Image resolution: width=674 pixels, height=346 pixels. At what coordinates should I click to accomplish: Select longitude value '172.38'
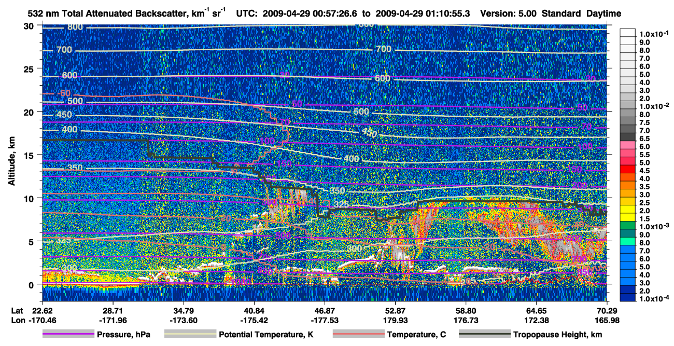click(x=537, y=320)
